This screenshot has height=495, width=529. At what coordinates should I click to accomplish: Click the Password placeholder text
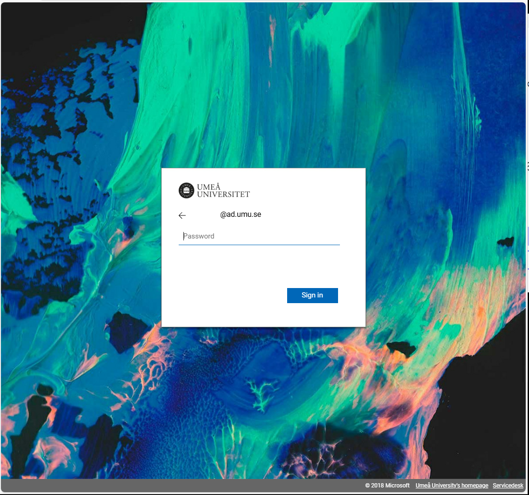click(x=198, y=236)
